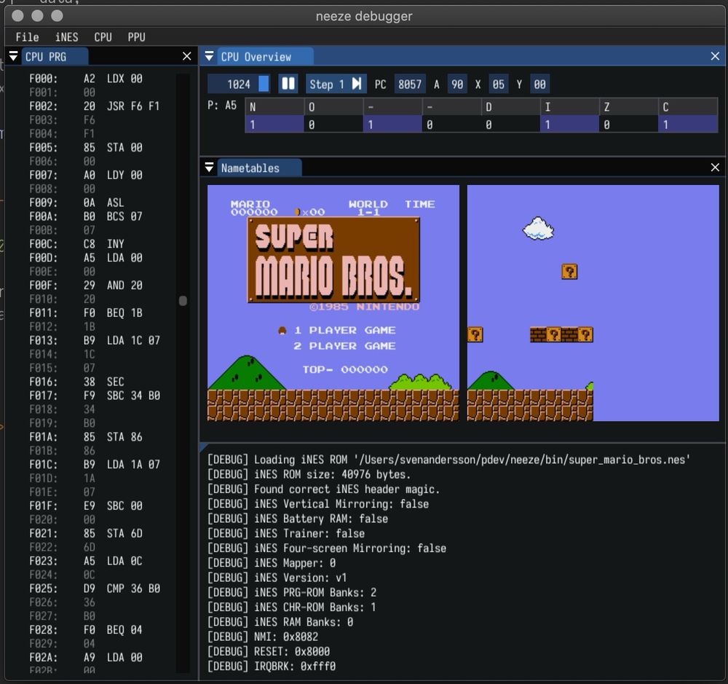This screenshot has height=684, width=728.
Task: Select disassembly row F00A BCS 07
Action: coord(86,216)
